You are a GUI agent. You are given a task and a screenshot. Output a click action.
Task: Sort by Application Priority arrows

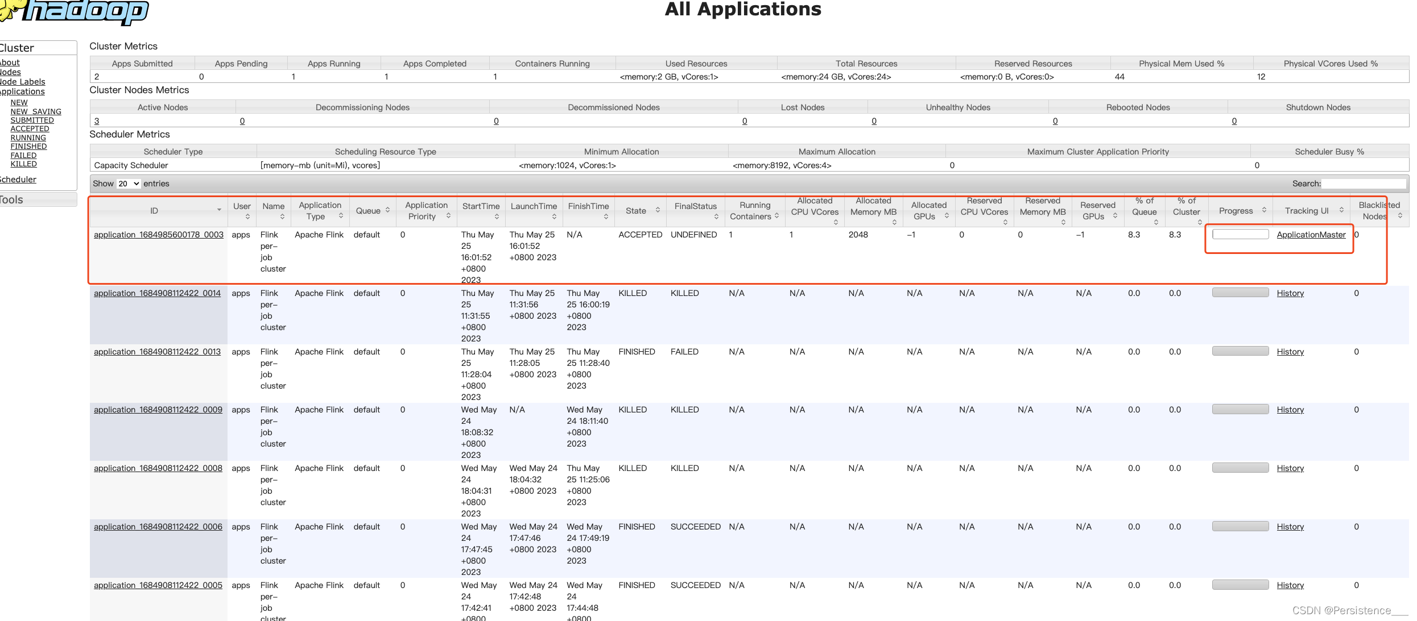click(448, 216)
